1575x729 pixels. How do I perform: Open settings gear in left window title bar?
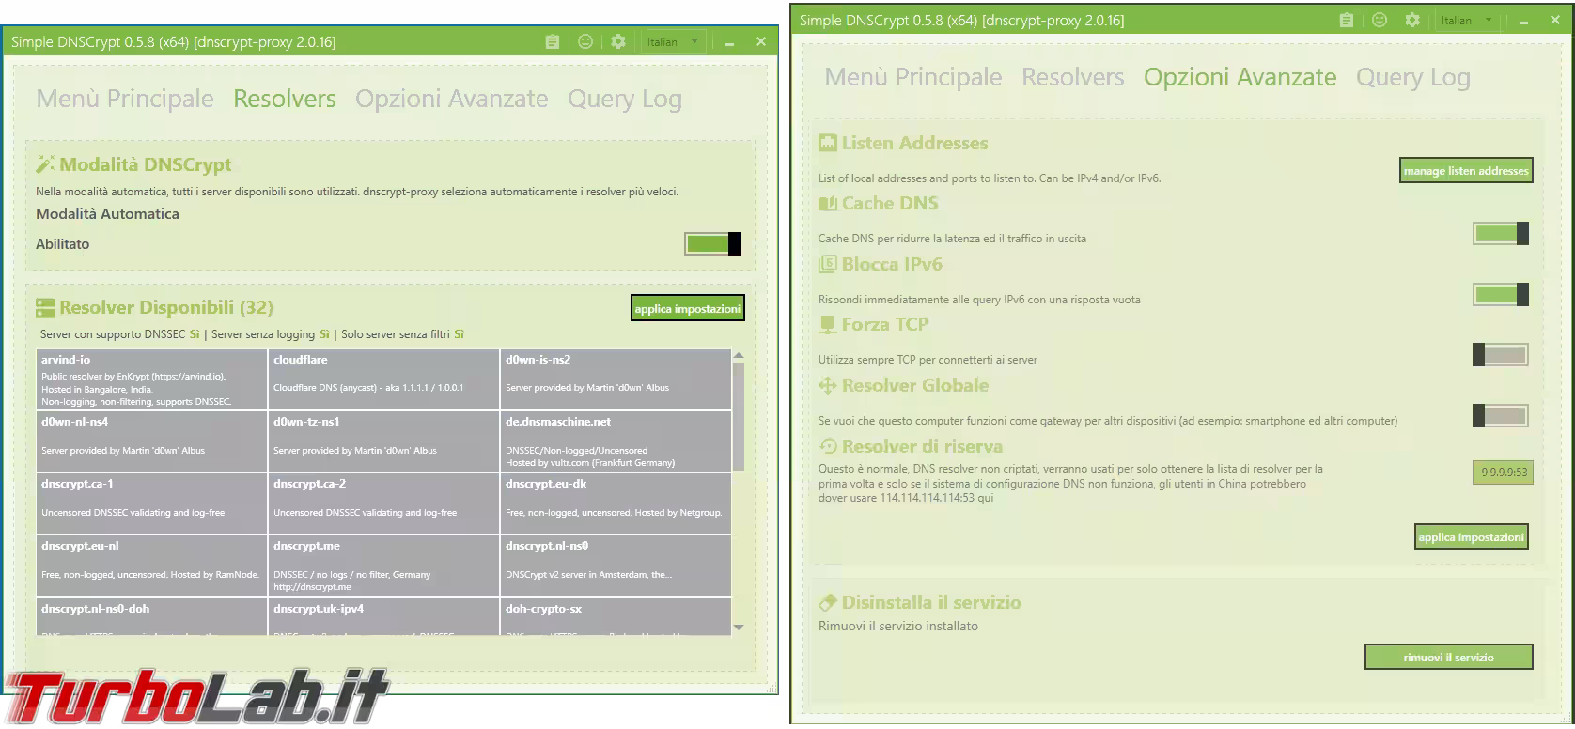tap(618, 42)
